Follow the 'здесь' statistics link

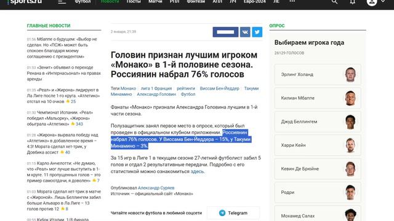coord(197,172)
